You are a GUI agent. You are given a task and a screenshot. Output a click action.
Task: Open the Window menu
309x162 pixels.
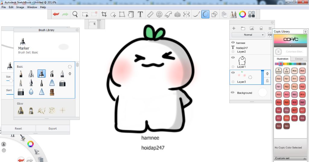(32, 7)
